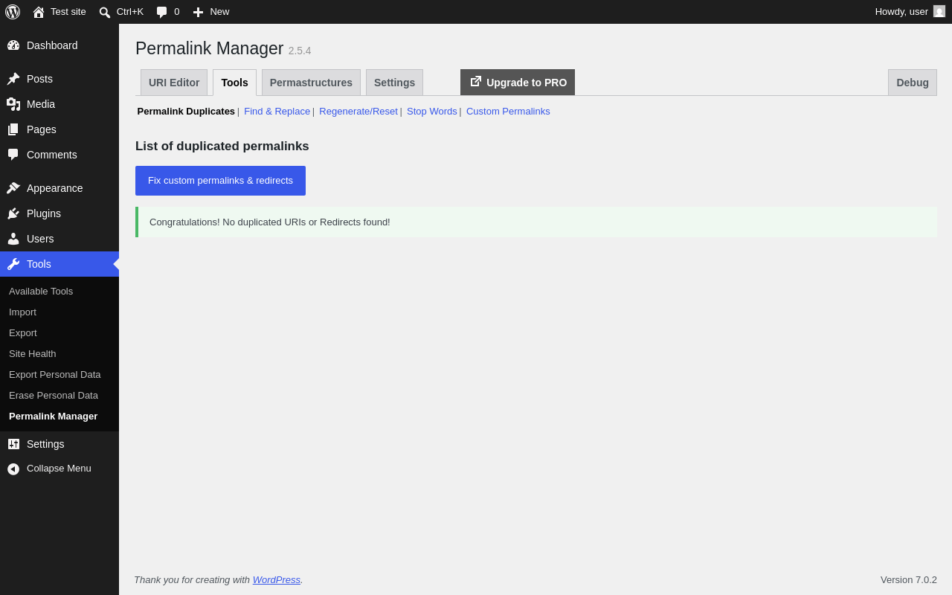Open the Media menu label
Screen dimensions: 952x595
coord(41,104)
